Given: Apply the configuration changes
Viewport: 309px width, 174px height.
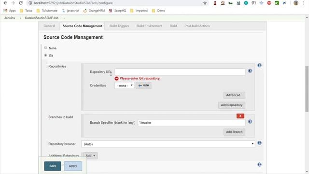Looking at the screenshot, I should click(73, 166).
